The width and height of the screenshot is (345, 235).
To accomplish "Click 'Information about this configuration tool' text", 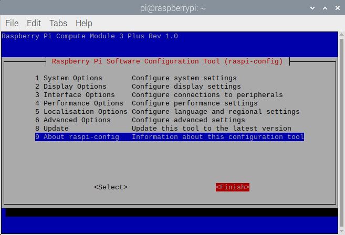I will click(218, 137).
